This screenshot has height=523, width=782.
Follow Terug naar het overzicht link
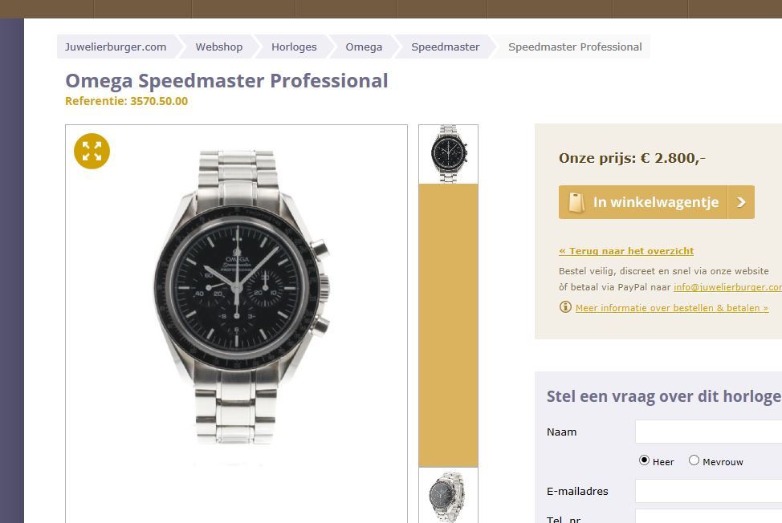coord(626,251)
